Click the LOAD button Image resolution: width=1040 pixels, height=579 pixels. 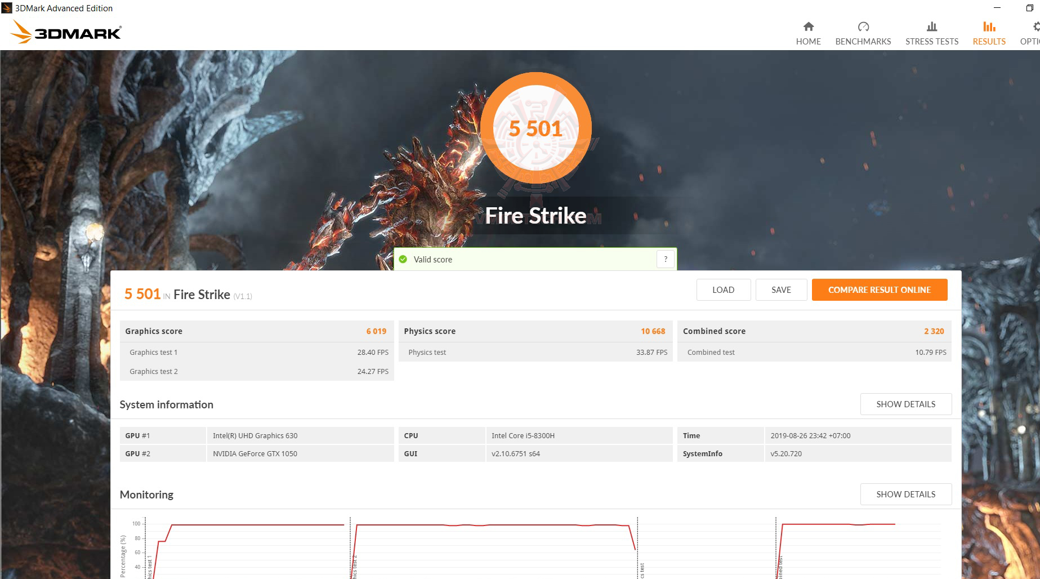point(724,289)
